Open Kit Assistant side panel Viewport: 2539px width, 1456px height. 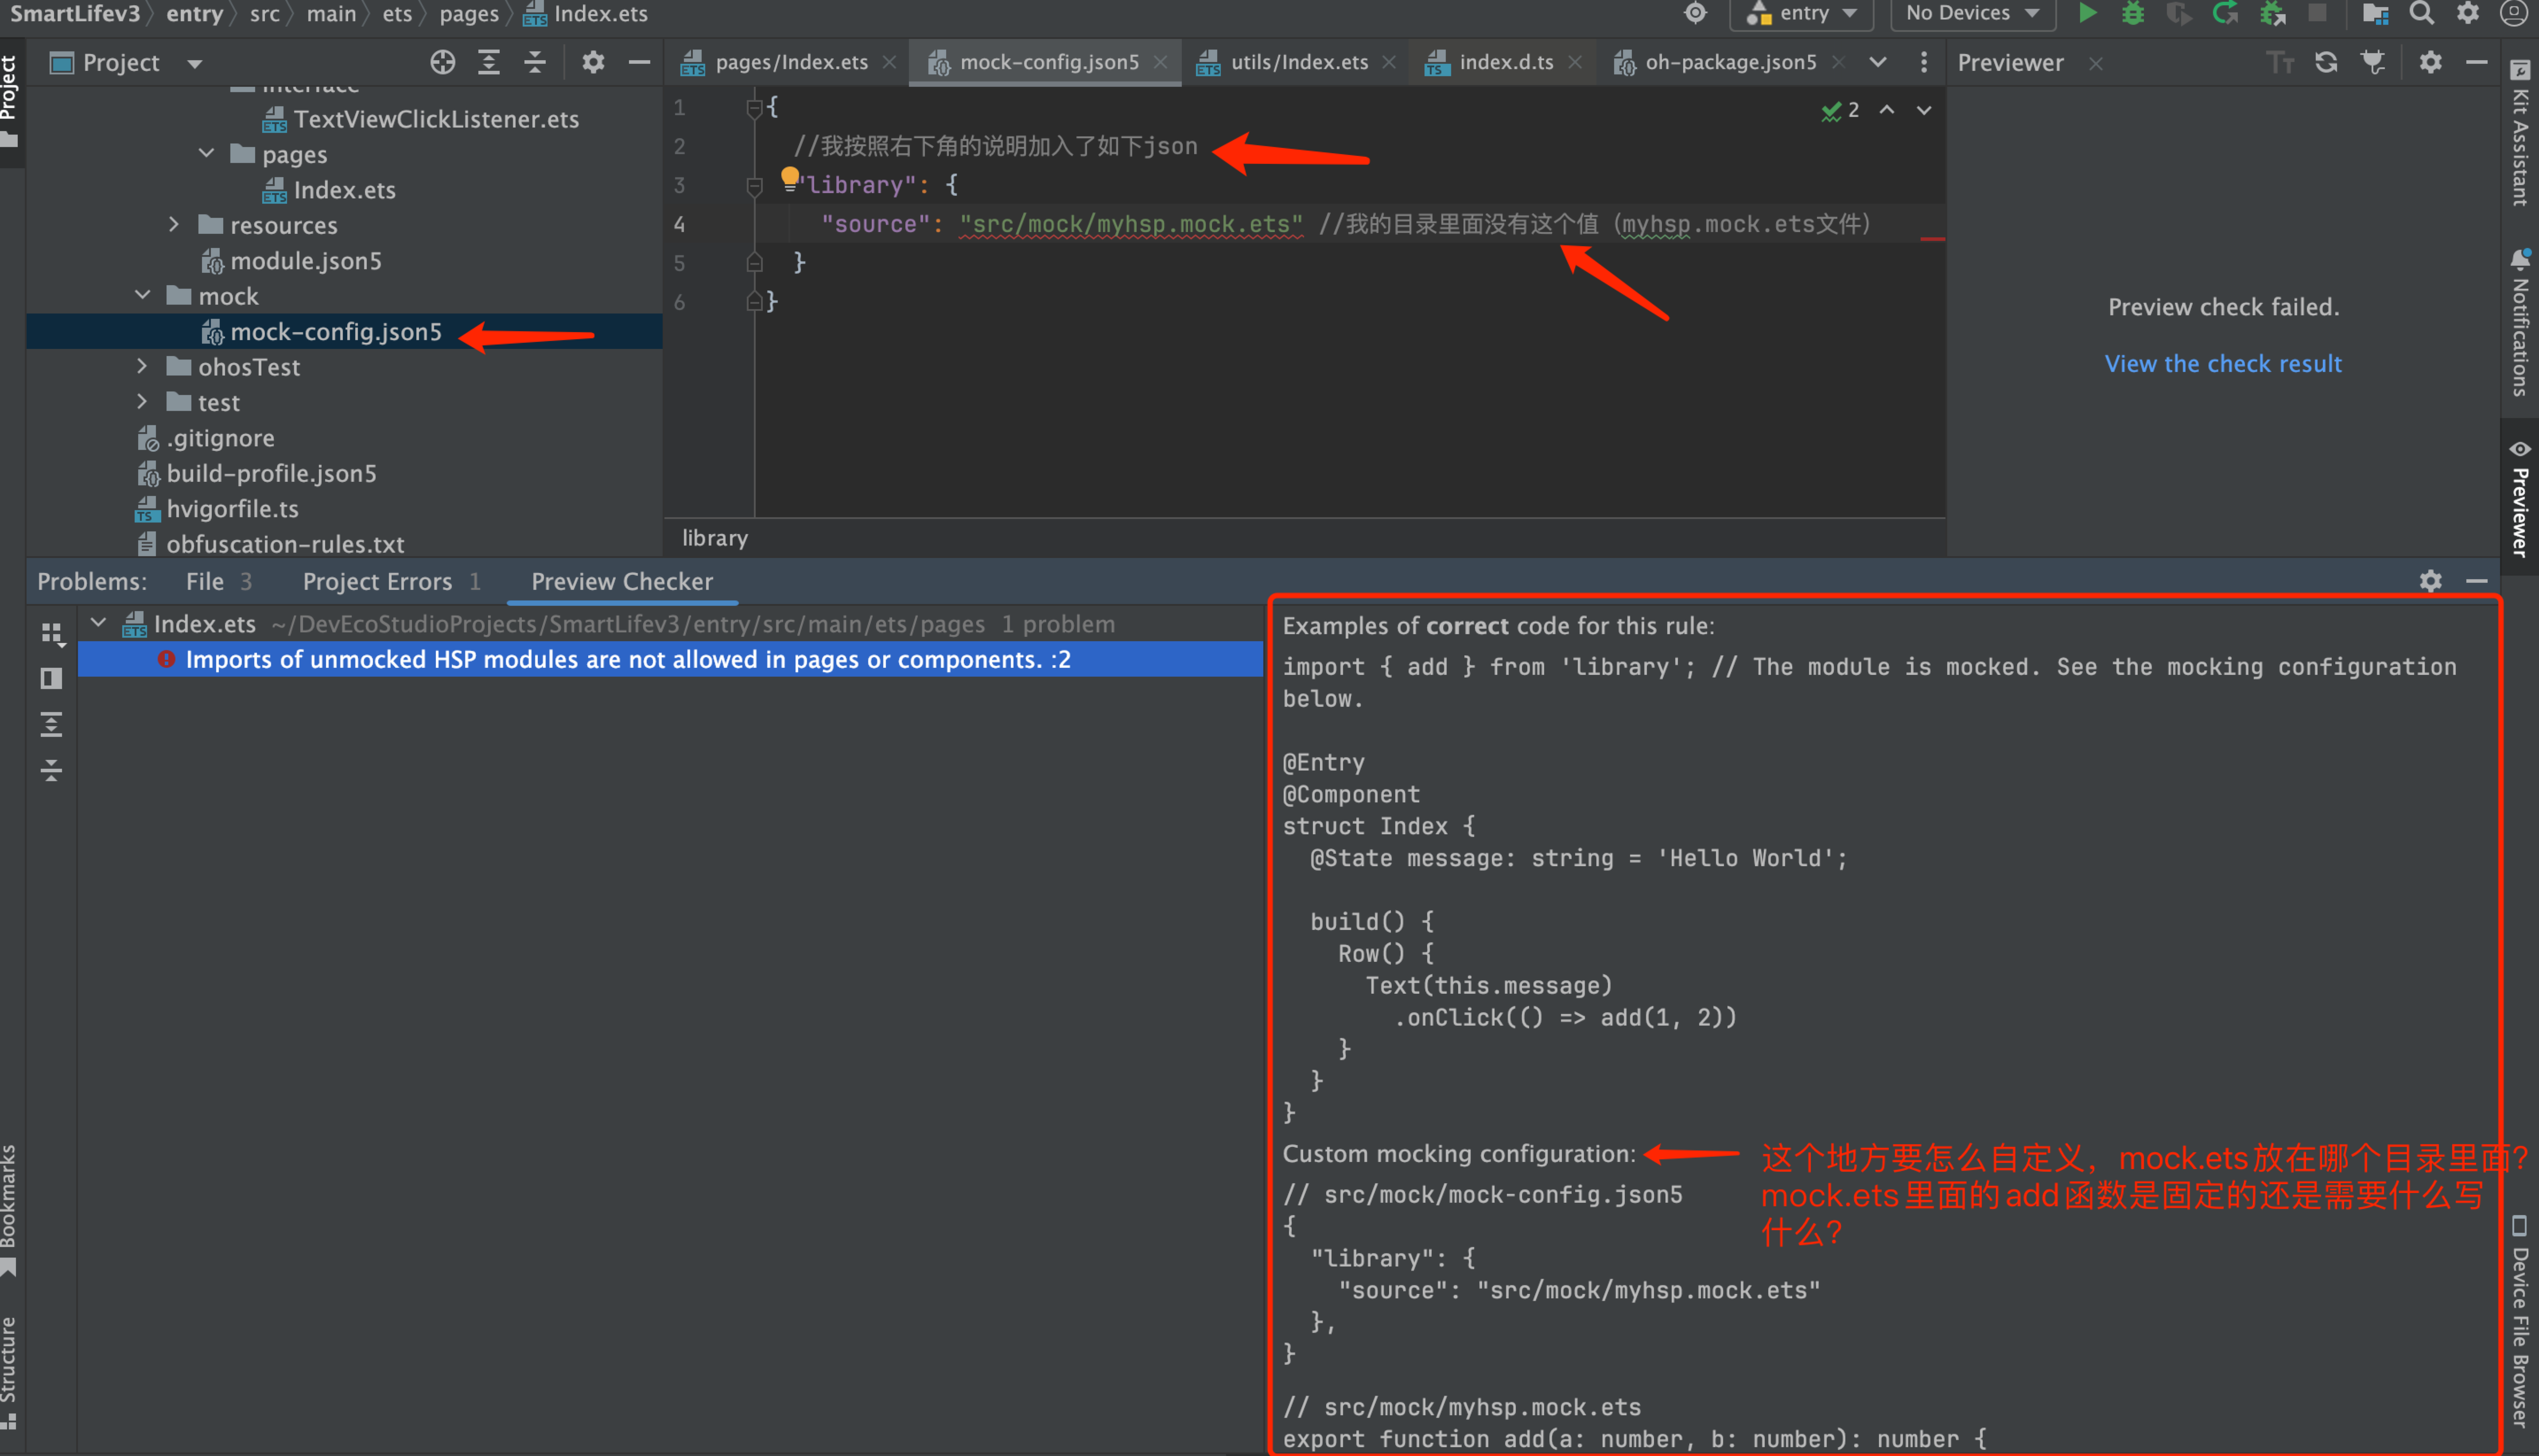pos(2519,133)
